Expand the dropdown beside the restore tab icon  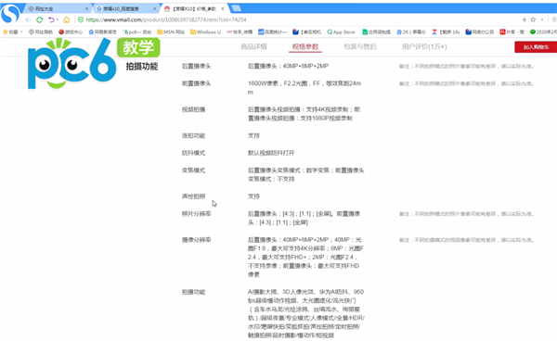tap(58, 19)
